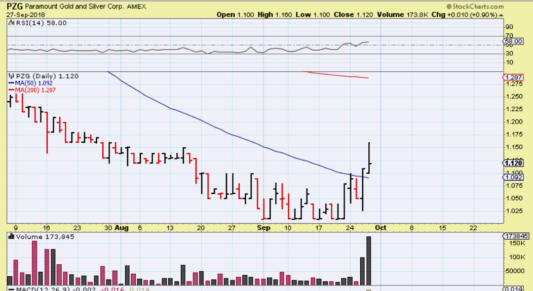The image size is (533, 291).
Task: Click the RSI indicator icon beside RSI(14)
Action: (12, 23)
